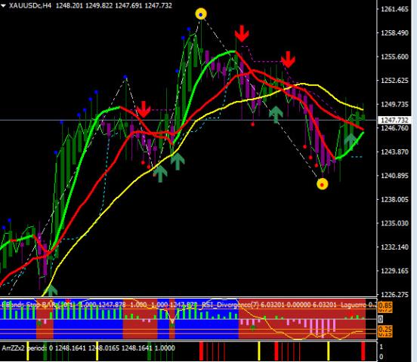The width and height of the screenshot is (417, 362).
Task: Click the 1261.465 price on the scale
Action: pos(394,9)
